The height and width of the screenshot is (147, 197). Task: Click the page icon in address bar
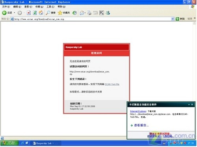[12, 19]
